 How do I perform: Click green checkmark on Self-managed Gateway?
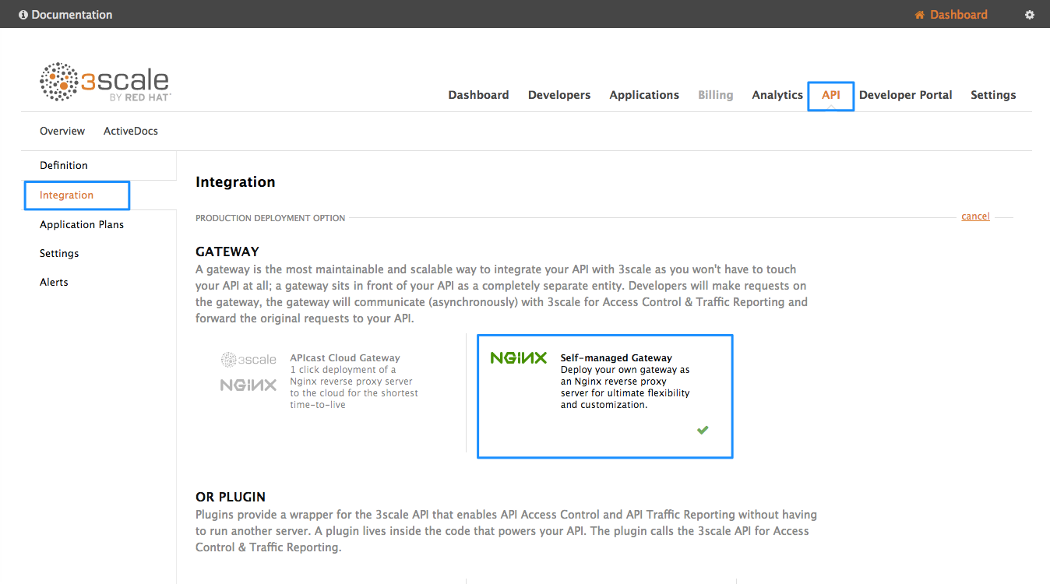[x=703, y=430]
